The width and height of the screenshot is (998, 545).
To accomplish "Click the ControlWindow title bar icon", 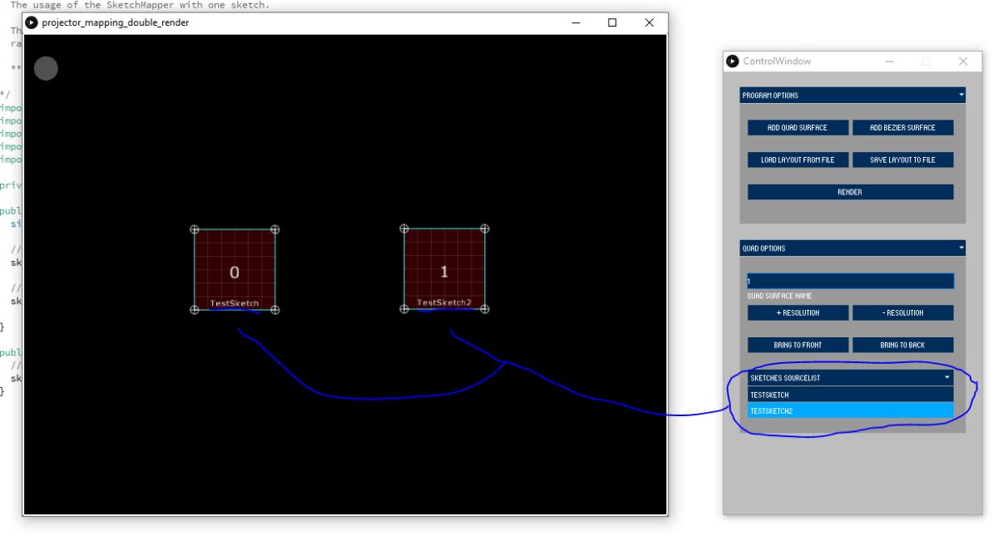I will [733, 61].
